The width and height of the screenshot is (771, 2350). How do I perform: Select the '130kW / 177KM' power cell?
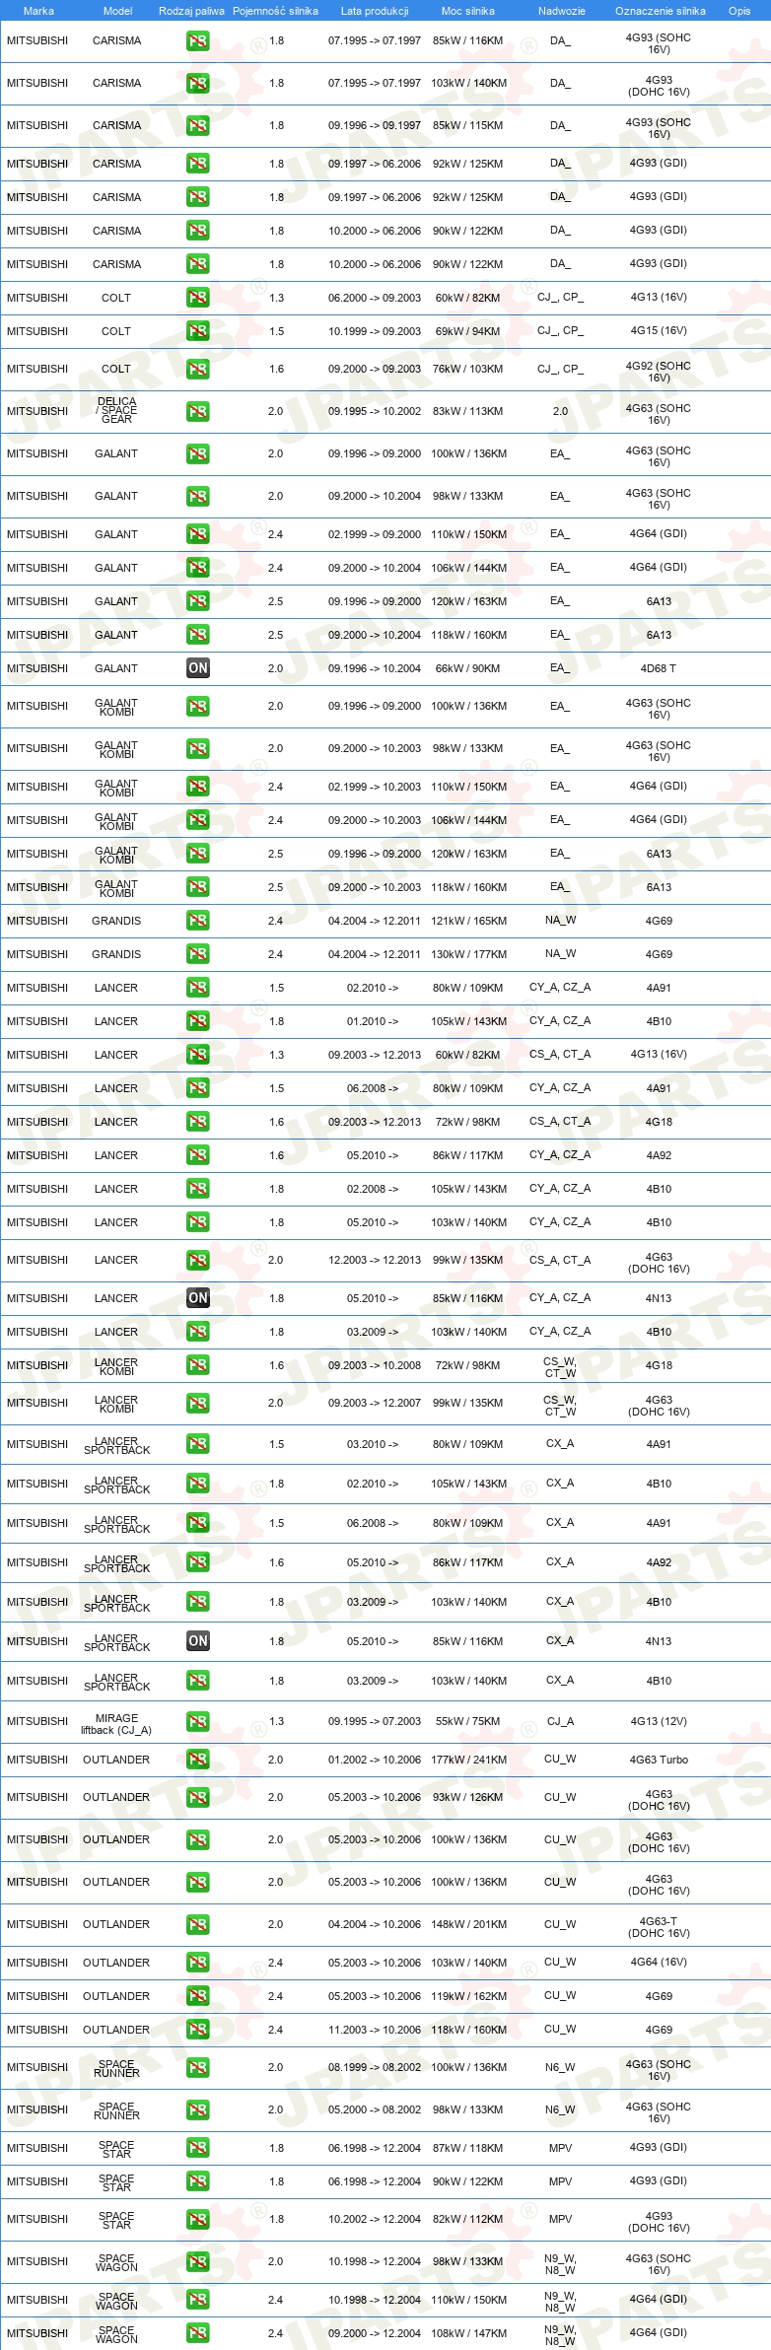(x=468, y=954)
